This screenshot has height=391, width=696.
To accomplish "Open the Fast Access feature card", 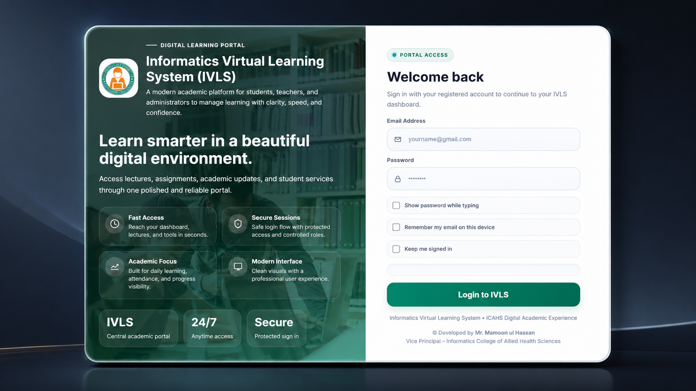I will click(158, 226).
